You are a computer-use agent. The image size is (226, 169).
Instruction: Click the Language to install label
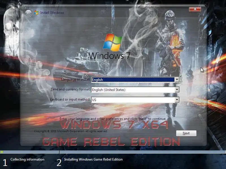pyautogui.click(x=76, y=79)
